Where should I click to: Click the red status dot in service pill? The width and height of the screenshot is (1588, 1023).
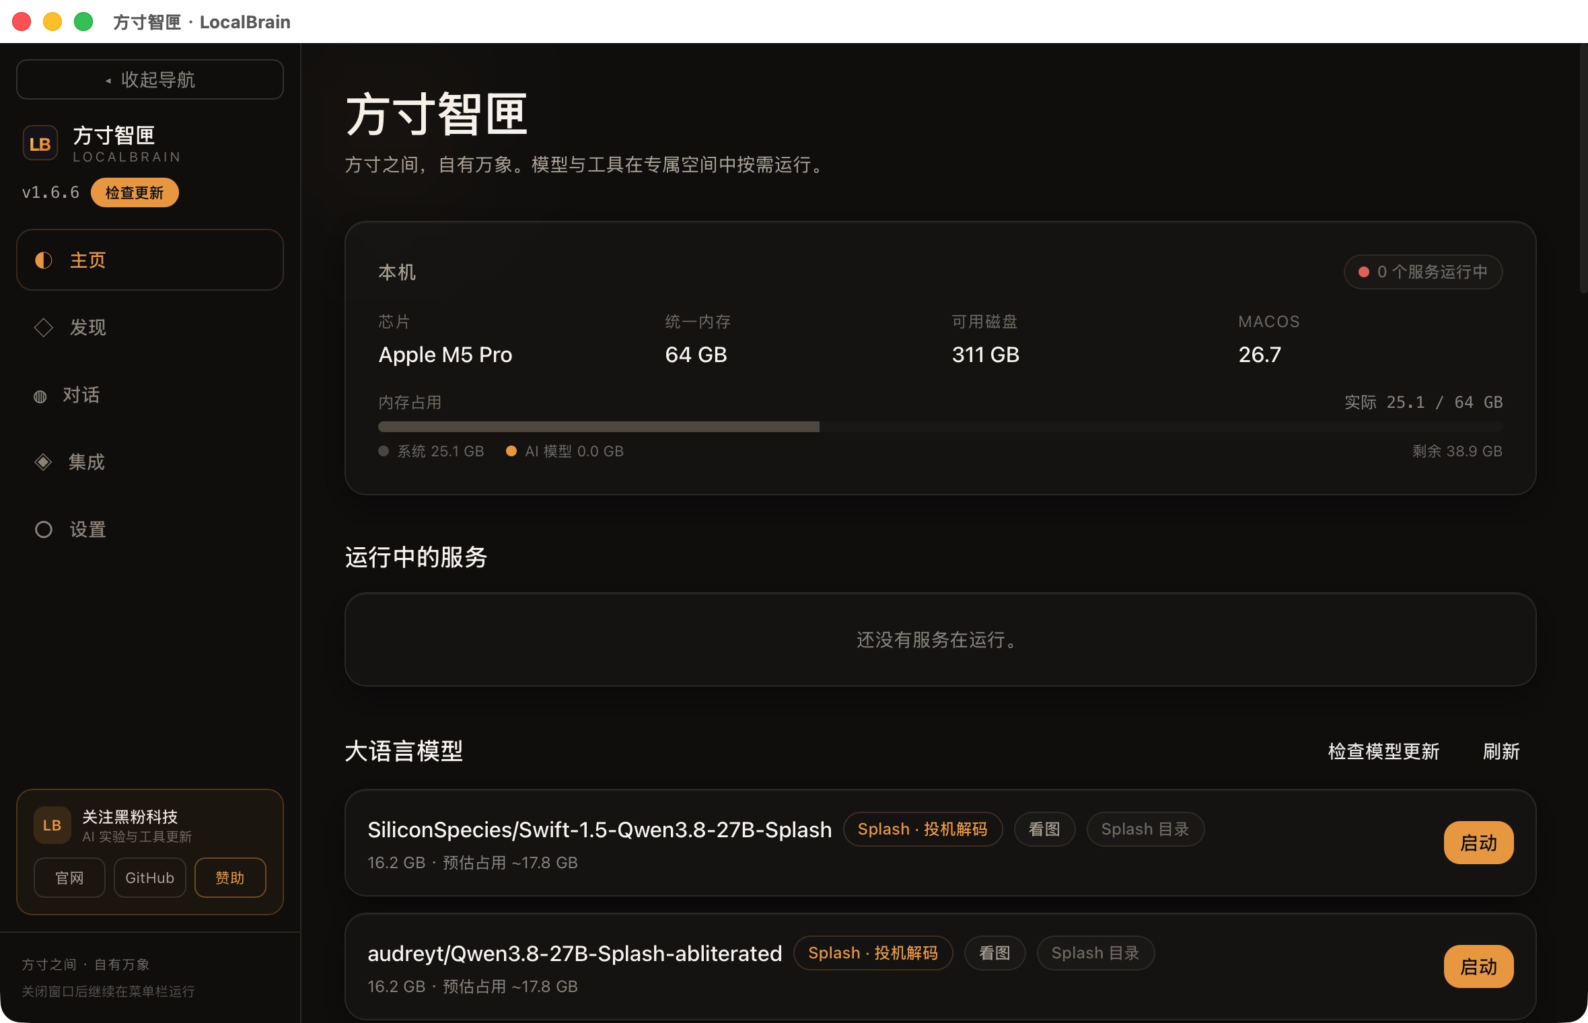click(1364, 272)
